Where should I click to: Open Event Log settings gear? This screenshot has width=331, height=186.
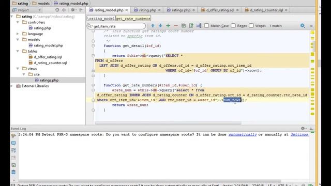point(304,129)
